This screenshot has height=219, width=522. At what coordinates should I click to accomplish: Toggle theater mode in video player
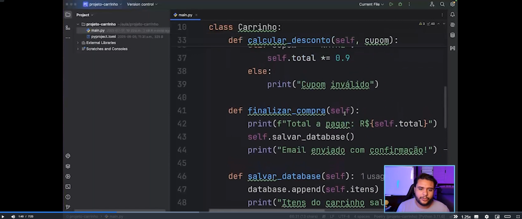tap(507, 216)
